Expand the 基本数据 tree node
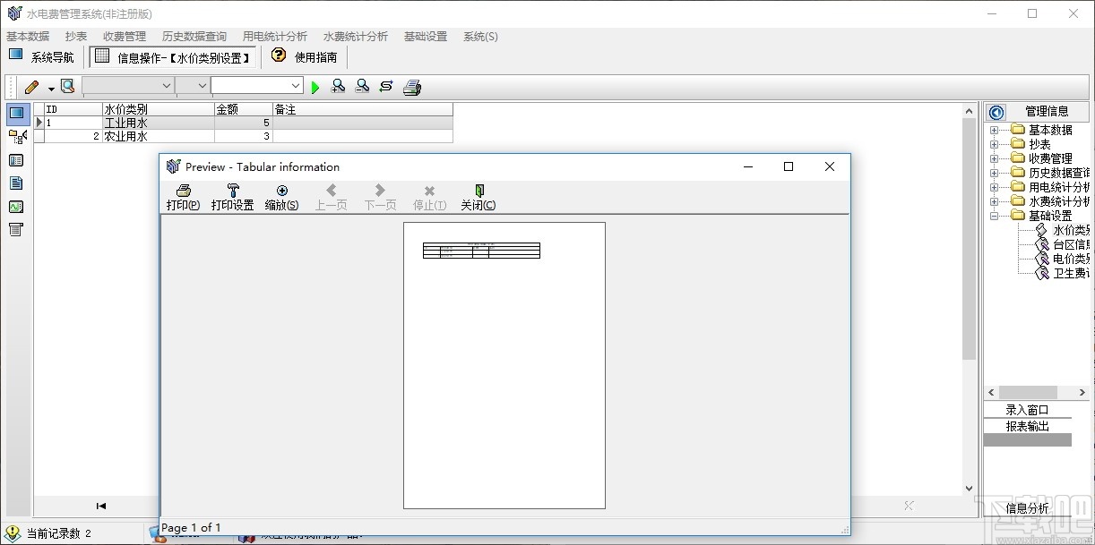Screen dimensions: 1095x545 point(994,131)
